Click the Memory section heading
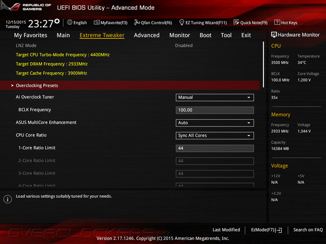This screenshot has height=244, width=326. pyautogui.click(x=280, y=114)
